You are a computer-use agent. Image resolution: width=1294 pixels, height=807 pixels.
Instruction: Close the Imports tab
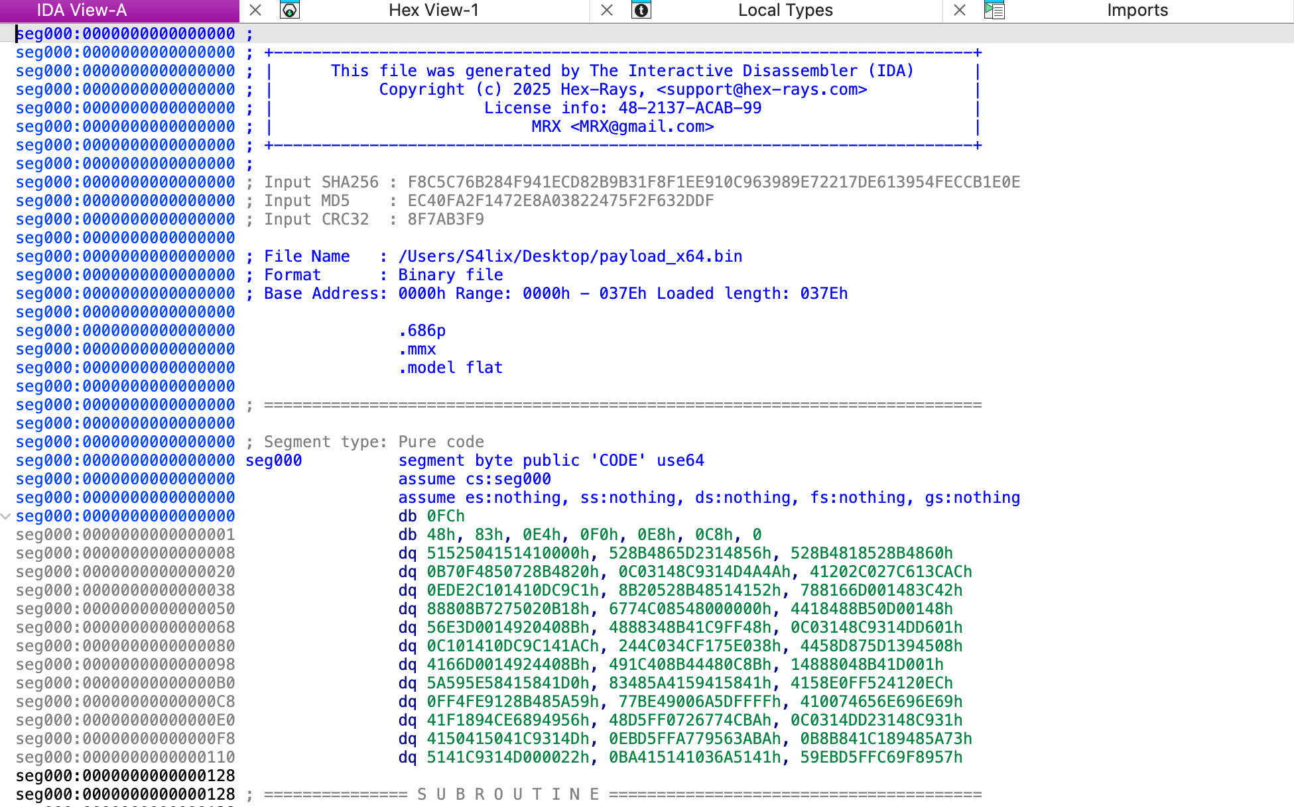tap(959, 10)
